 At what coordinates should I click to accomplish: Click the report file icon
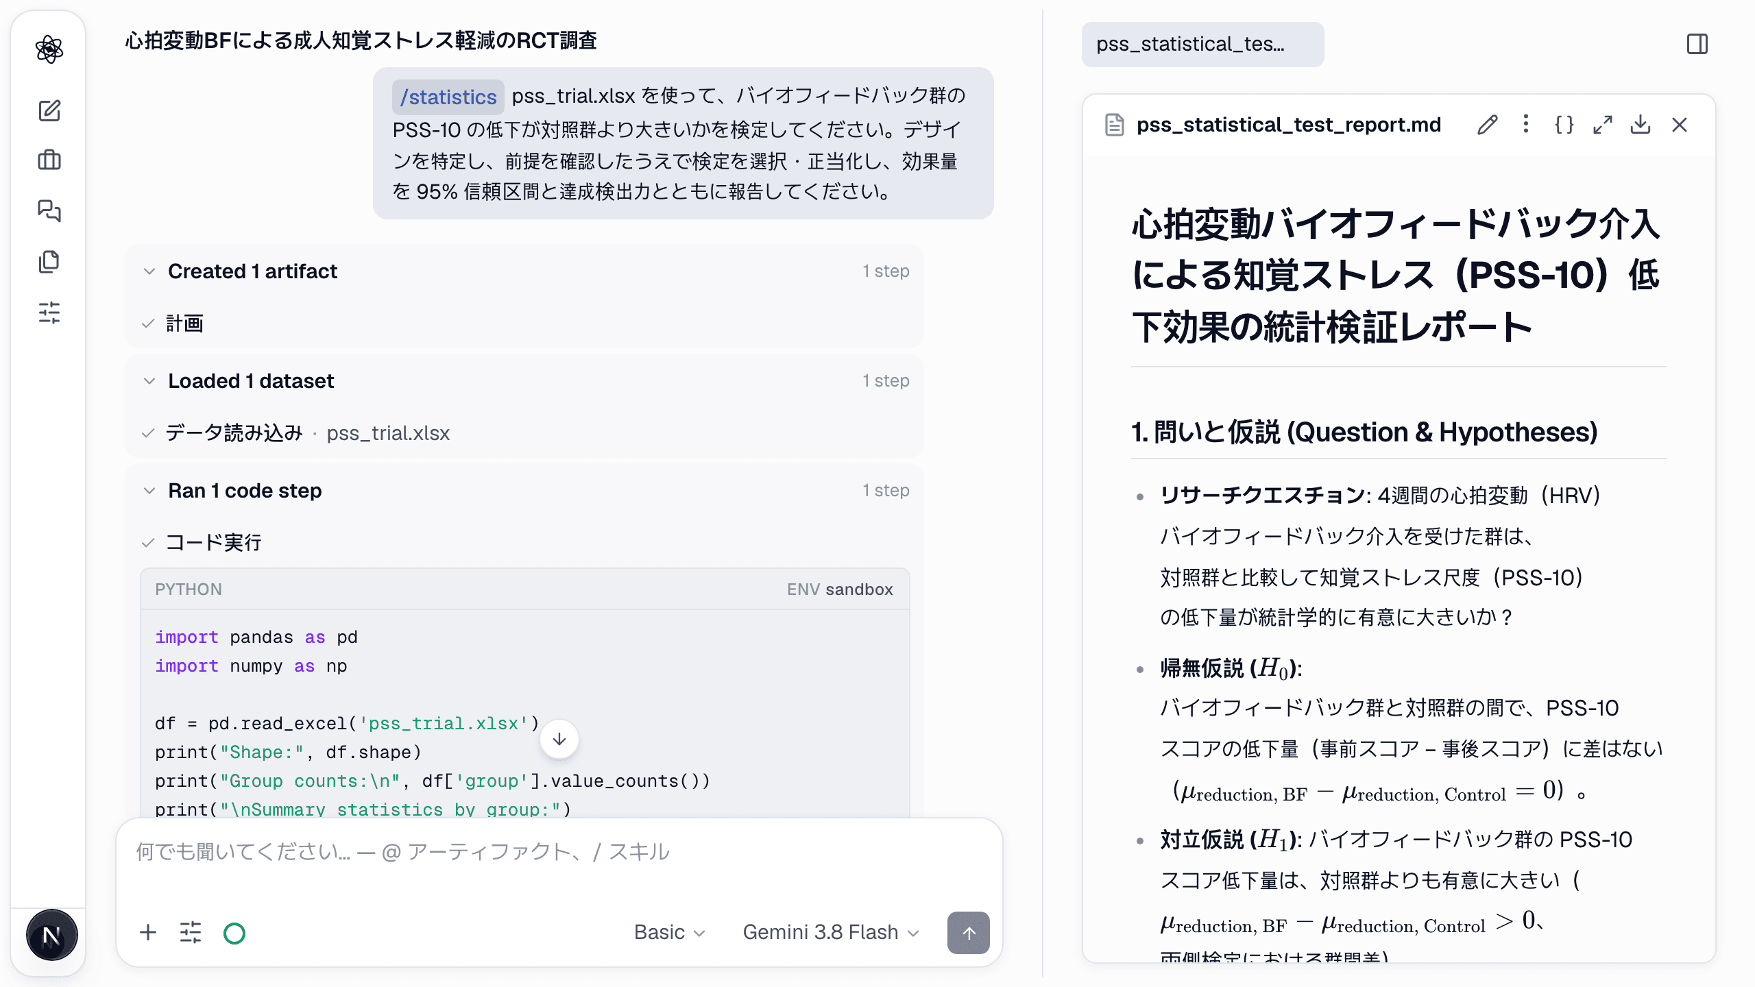[1115, 125]
